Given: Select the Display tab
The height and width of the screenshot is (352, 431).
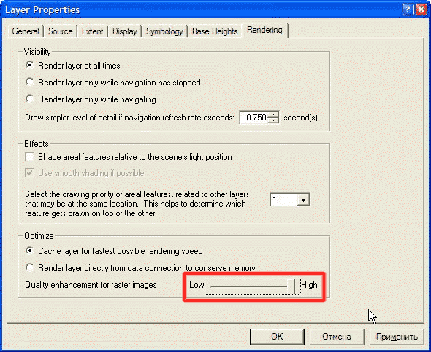Looking at the screenshot, I should pyautogui.click(x=124, y=31).
